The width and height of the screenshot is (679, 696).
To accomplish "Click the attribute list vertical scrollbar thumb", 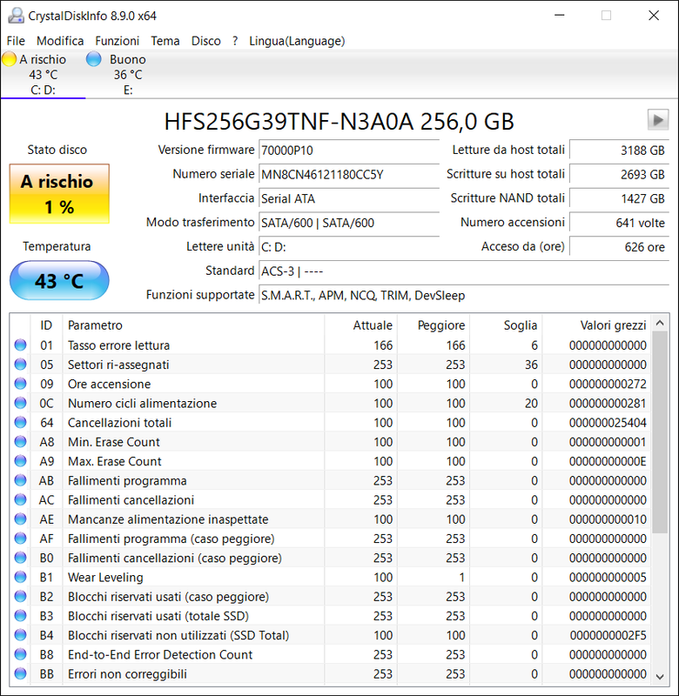I will point(660,432).
